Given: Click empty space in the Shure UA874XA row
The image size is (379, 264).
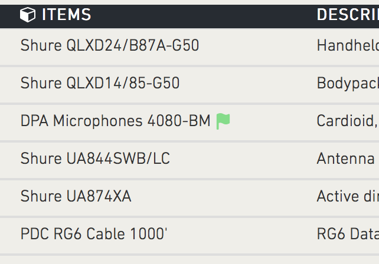Looking at the screenshot, I should pos(223,196).
